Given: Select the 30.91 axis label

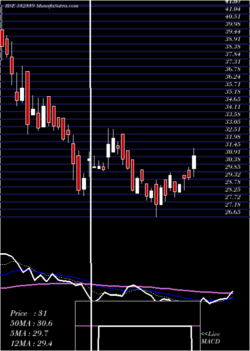Looking at the screenshot, I should 232,152.
